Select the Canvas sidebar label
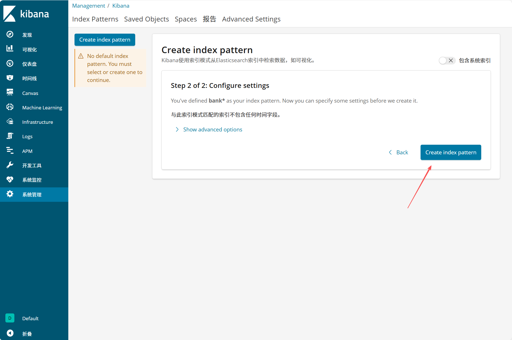 click(30, 93)
